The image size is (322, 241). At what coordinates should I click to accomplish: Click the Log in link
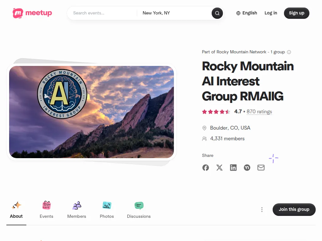pos(271,13)
